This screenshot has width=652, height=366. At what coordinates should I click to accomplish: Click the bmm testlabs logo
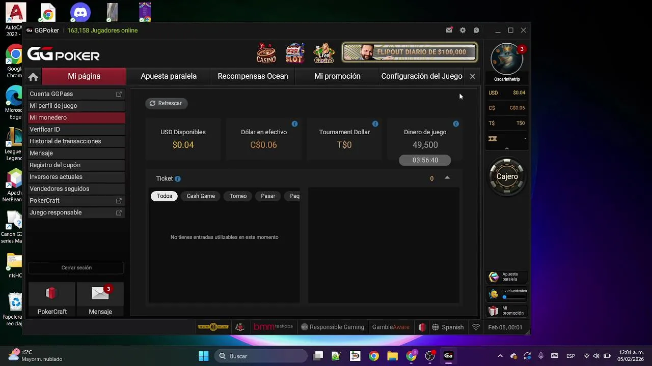pyautogui.click(x=273, y=327)
